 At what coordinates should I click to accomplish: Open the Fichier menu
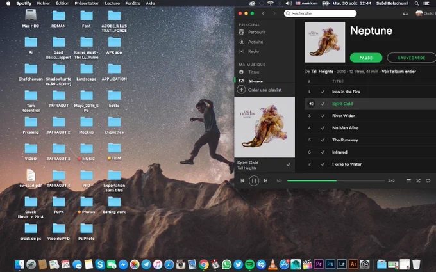coord(44,3)
